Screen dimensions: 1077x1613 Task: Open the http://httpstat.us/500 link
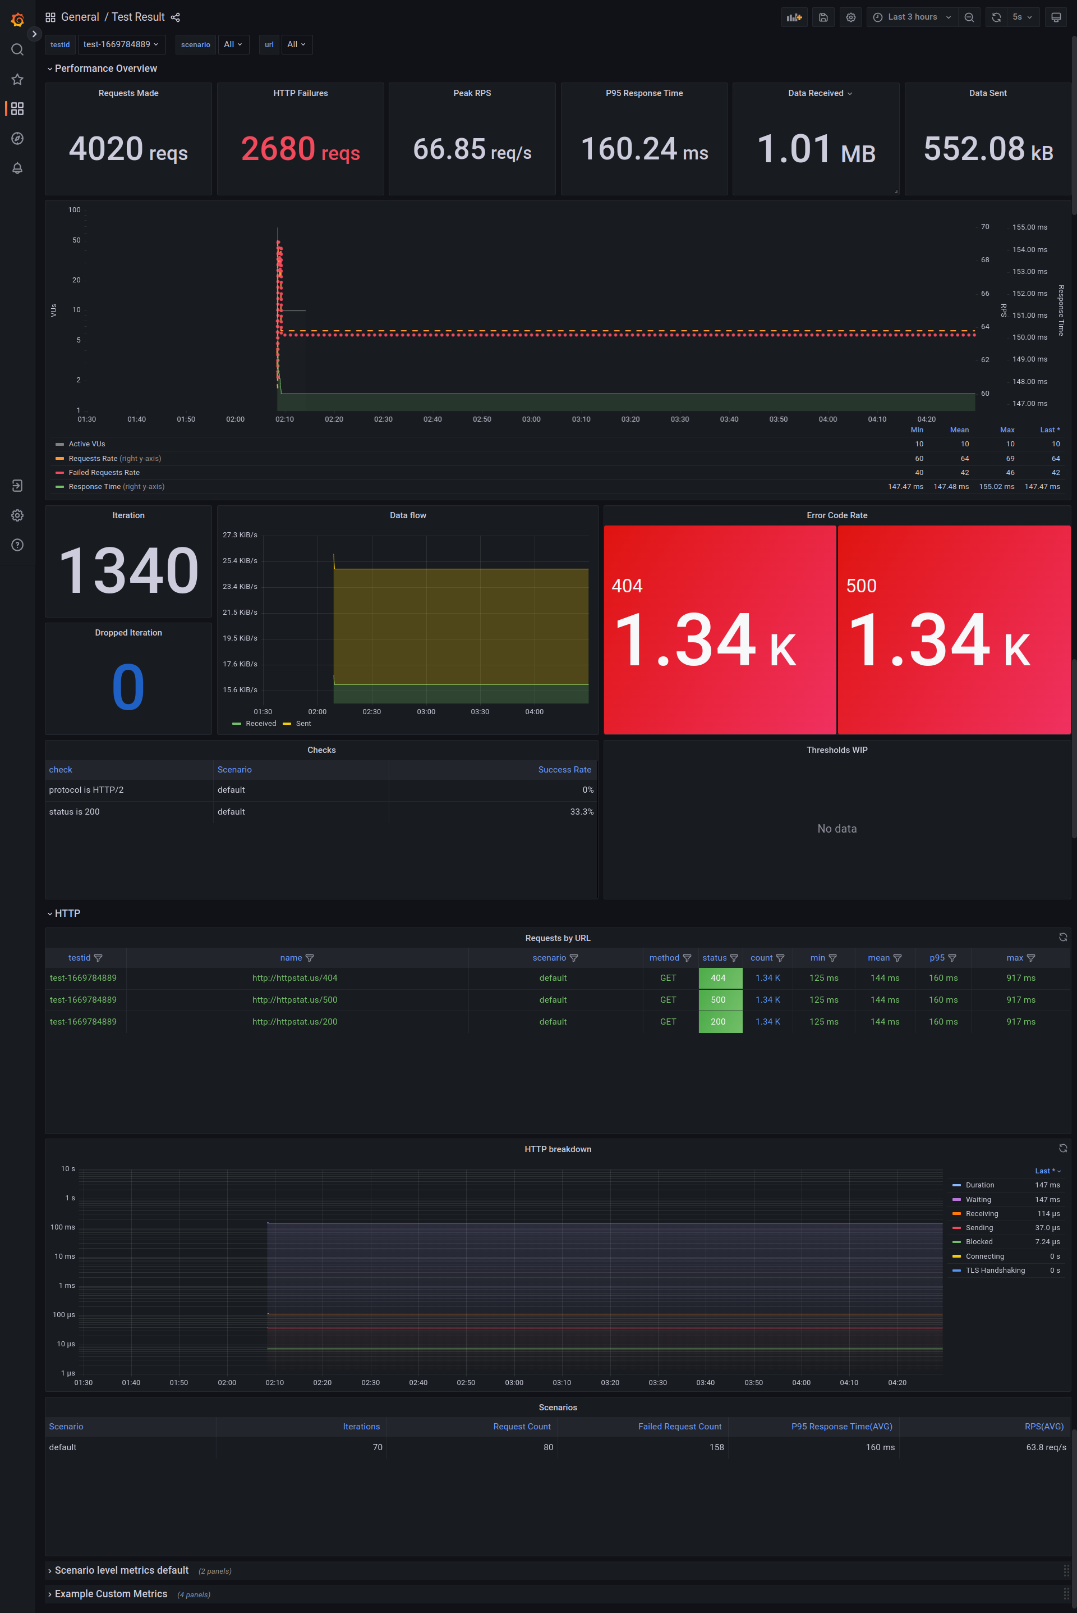coord(294,1000)
